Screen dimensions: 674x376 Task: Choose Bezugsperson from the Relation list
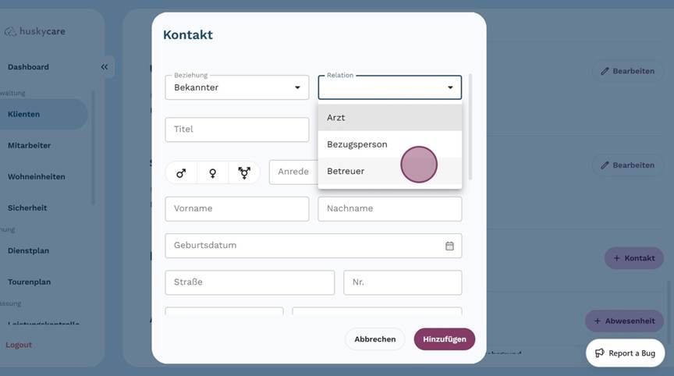click(390, 144)
